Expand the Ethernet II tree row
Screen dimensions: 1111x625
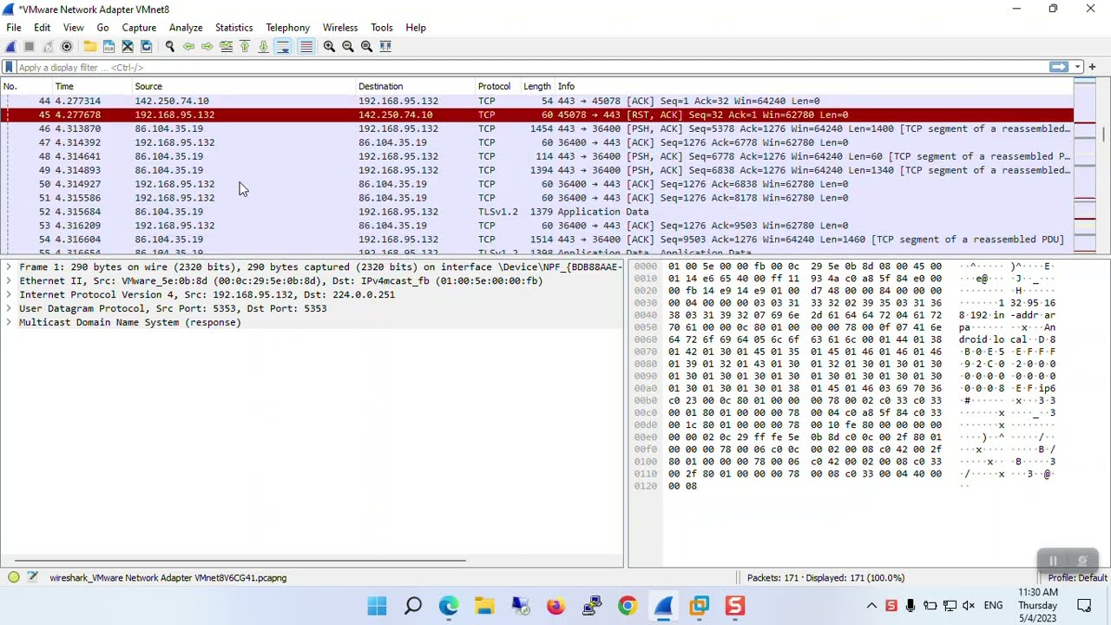click(9, 281)
